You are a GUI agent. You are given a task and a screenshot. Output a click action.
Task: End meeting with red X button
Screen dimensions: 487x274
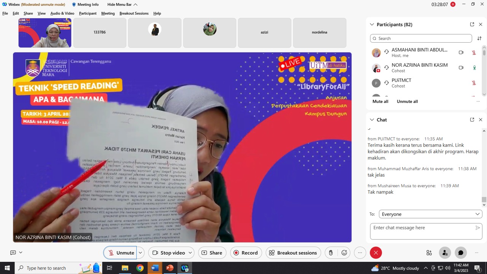(x=376, y=253)
